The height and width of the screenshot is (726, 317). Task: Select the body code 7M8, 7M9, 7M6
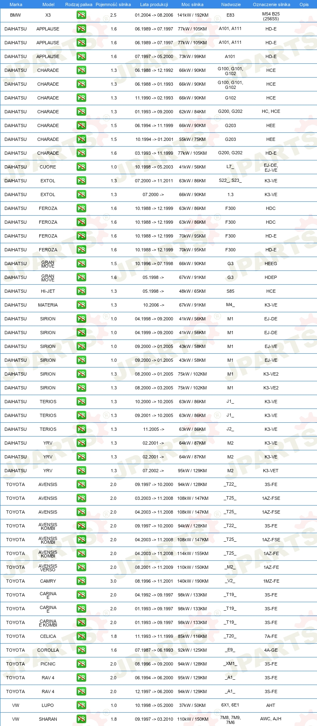[230, 720]
